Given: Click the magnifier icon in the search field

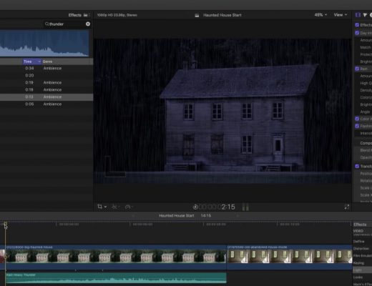Looking at the screenshot, I should click(46, 24).
